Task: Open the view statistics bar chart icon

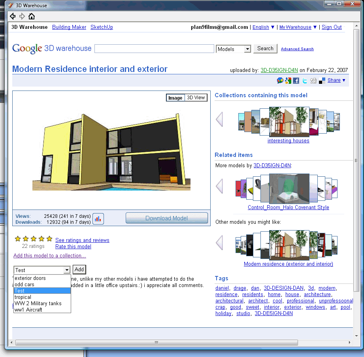Action: tap(98, 218)
